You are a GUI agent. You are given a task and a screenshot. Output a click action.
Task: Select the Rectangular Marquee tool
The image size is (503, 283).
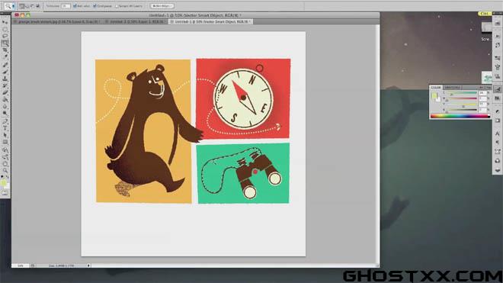[5, 29]
